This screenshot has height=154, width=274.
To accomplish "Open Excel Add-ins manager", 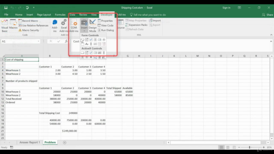I will pos(64,26).
